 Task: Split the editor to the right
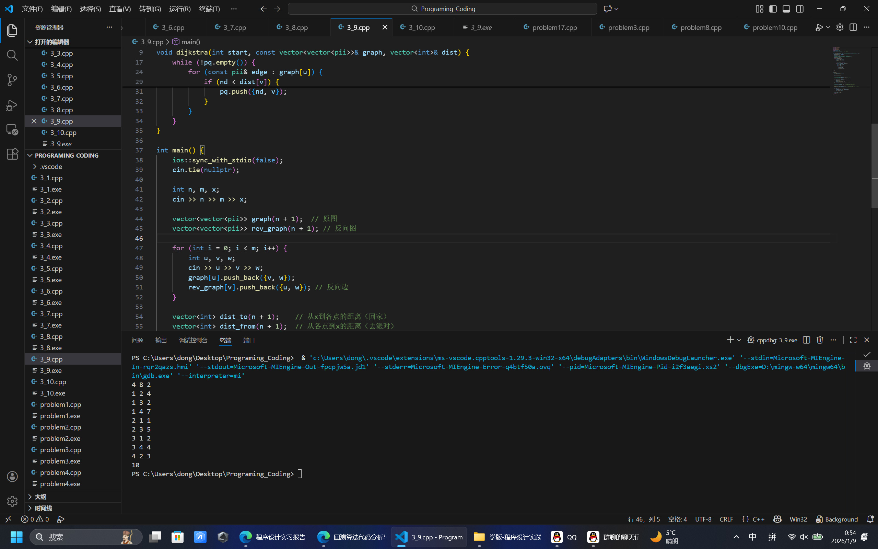853,27
